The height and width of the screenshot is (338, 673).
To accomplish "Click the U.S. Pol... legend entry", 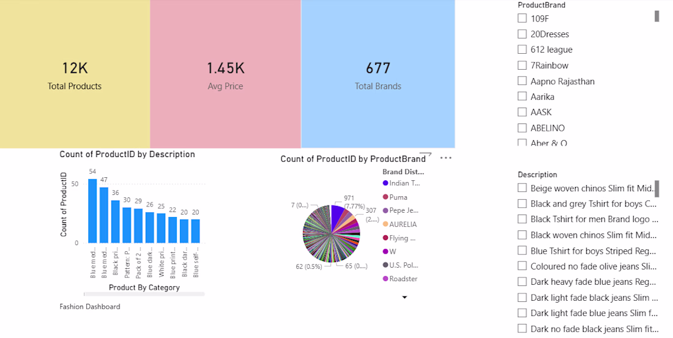I will 401,265.
